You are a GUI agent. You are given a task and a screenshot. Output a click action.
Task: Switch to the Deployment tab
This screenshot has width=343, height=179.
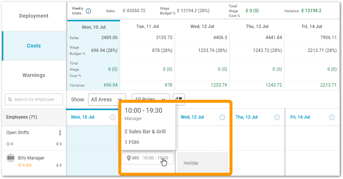coord(34,16)
